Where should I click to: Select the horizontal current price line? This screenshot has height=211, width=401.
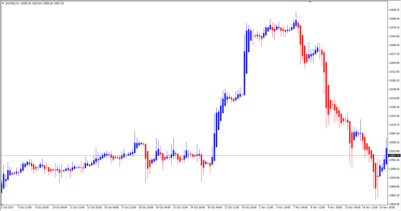click(188, 155)
